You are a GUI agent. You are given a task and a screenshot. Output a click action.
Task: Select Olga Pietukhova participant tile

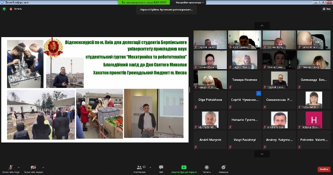(x=210, y=100)
